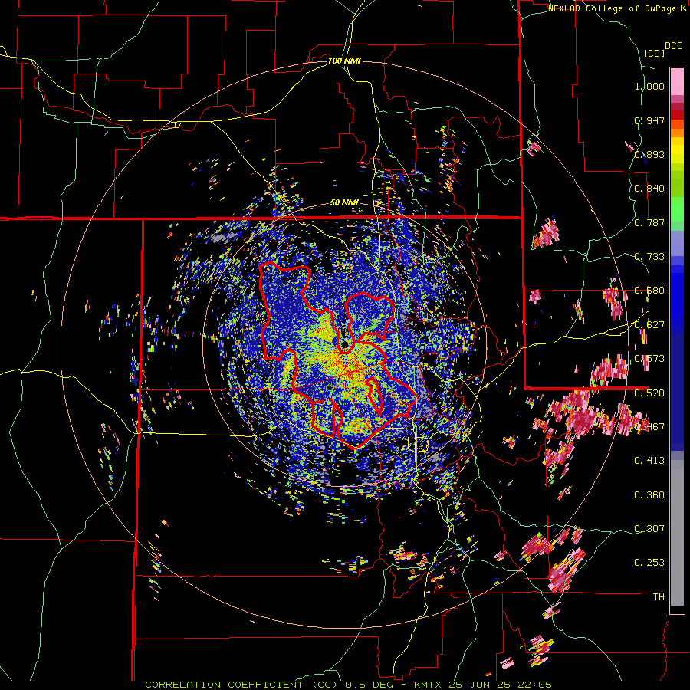Pick the light pink color bar segment
Screen dimensions: 690x690
coord(677,81)
